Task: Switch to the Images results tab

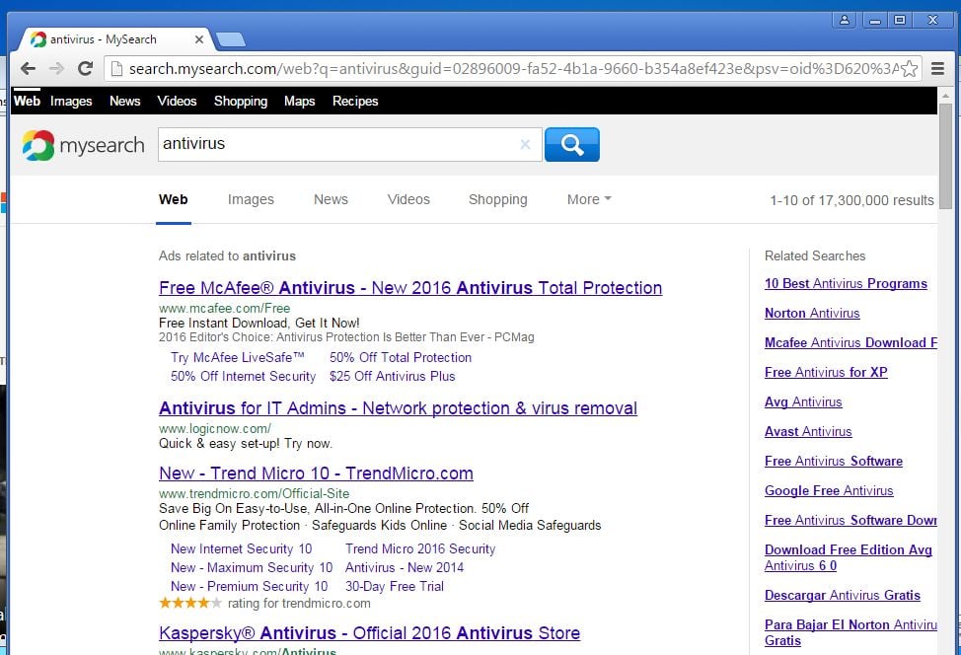Action: (x=251, y=199)
